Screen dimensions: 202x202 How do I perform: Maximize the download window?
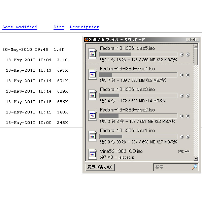193,40
